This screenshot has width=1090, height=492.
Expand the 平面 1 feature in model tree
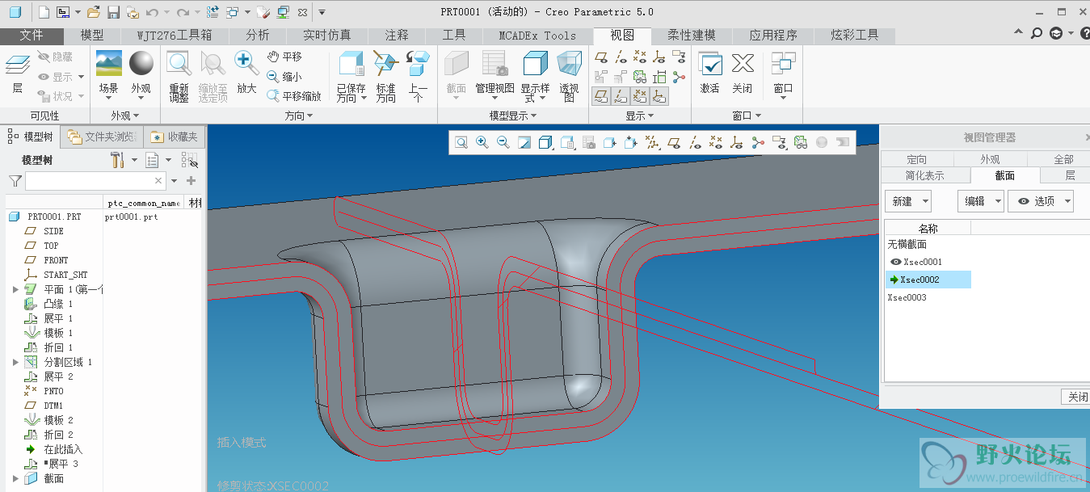click(15, 289)
